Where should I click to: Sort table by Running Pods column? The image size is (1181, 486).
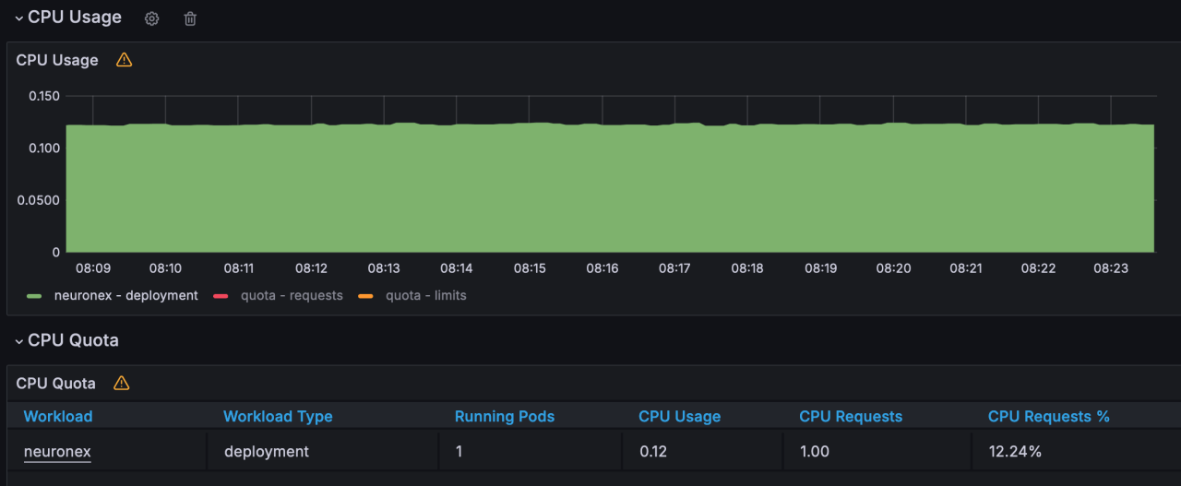[505, 417]
